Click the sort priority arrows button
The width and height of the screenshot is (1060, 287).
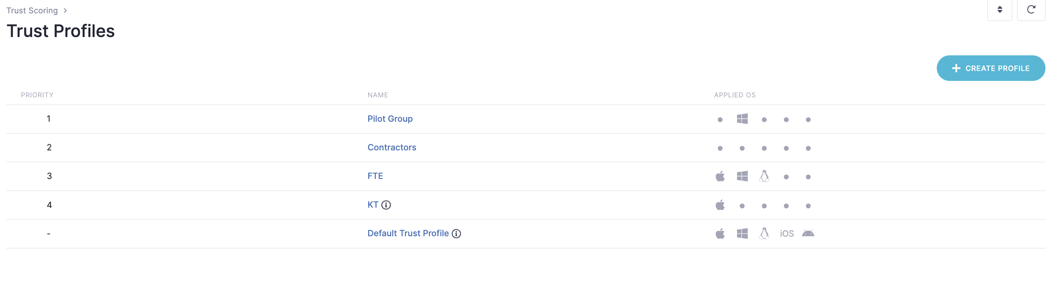point(1000,10)
